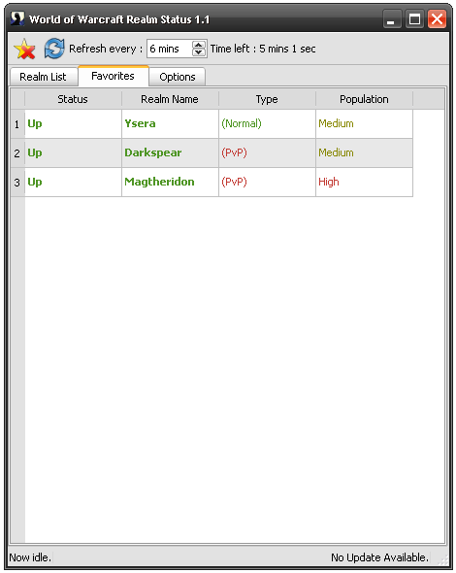Screen dimensions: 456x573
Task: Click the remove favorite star icon
Action: (24, 49)
